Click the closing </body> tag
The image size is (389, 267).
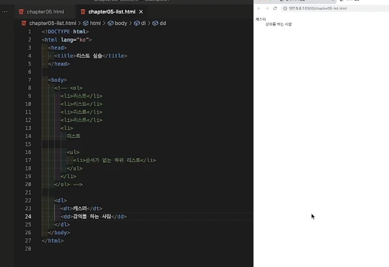pyautogui.click(x=59, y=232)
